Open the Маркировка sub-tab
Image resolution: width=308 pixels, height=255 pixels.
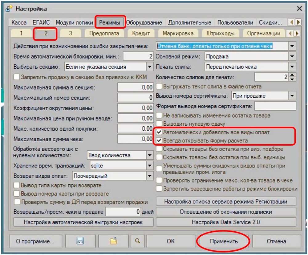[x=178, y=33]
